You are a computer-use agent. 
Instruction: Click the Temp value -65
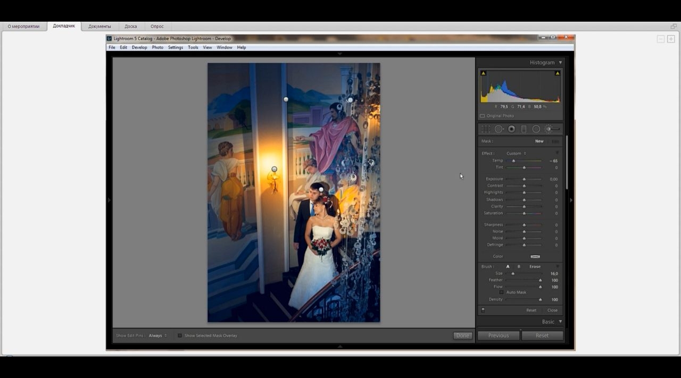coord(553,161)
